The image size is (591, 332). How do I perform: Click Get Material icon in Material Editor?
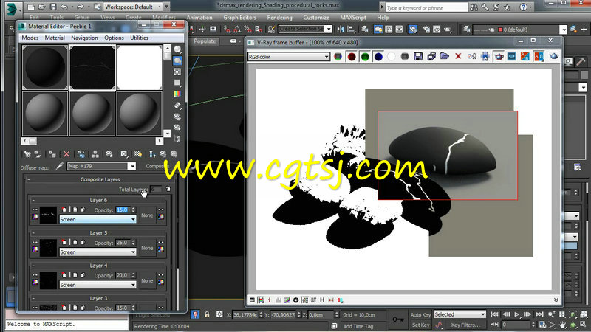(x=27, y=154)
